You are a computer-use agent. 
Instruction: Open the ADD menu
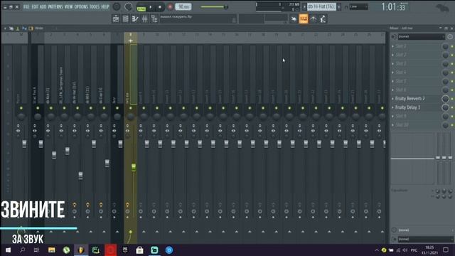[x=43, y=6]
